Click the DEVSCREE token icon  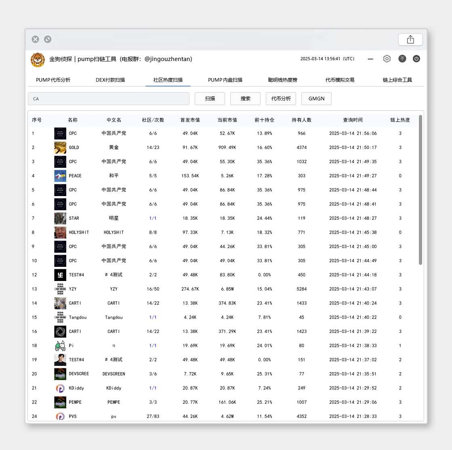(60, 374)
